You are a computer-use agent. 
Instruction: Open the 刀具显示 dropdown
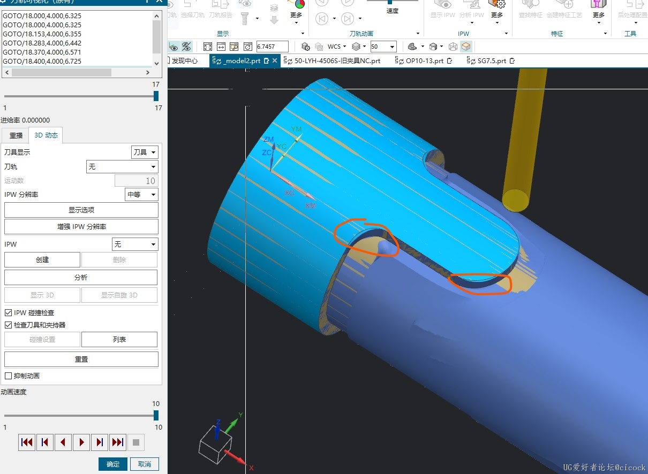click(x=145, y=152)
